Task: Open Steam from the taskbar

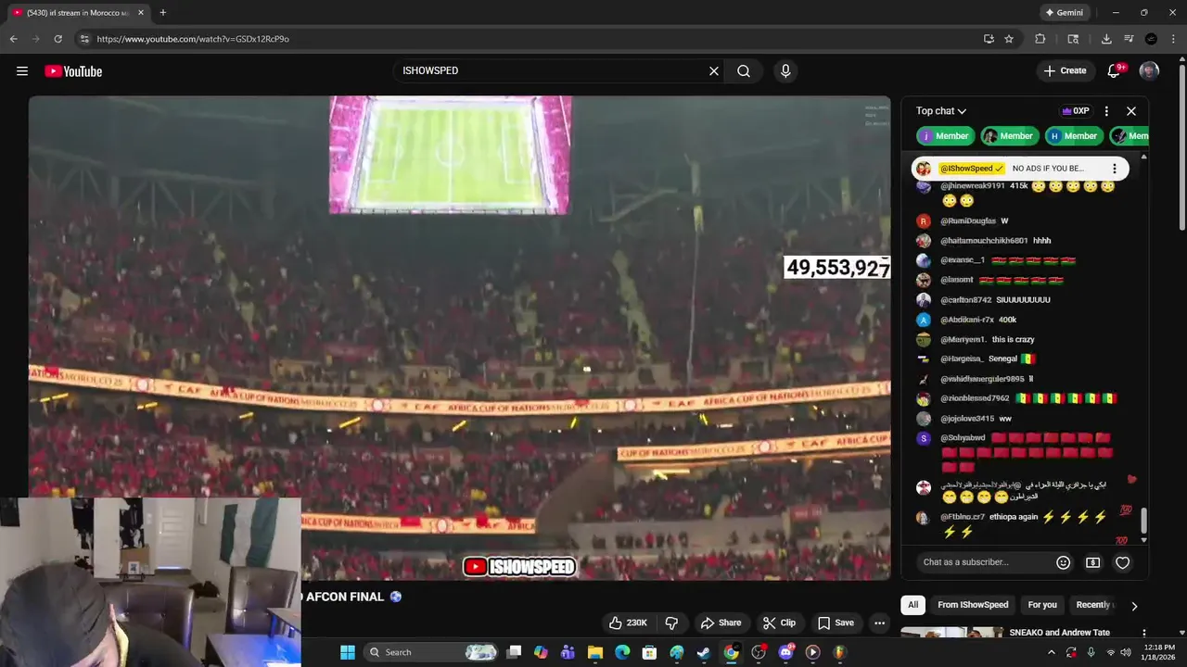Action: pos(704,652)
